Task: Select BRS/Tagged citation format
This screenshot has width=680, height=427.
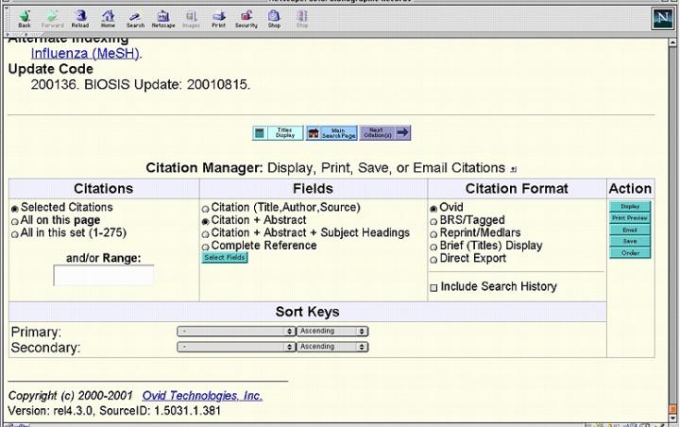Action: [x=433, y=220]
